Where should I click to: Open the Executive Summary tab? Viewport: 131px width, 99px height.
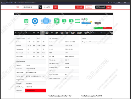click(x=20, y=33)
